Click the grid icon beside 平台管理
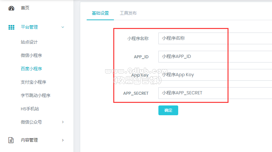Image resolution: width=272 pixels, height=152 pixels. pyautogui.click(x=11, y=27)
